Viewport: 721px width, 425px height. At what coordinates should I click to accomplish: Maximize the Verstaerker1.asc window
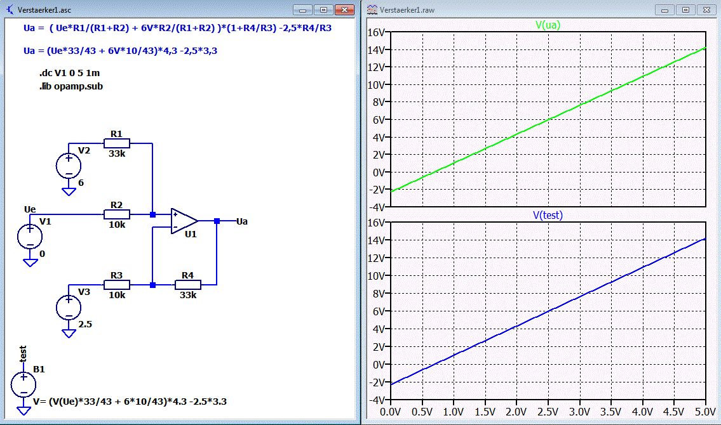[x=323, y=10]
